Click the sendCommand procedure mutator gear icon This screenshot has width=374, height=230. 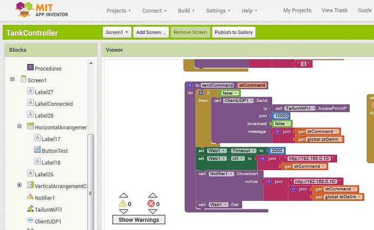pyautogui.click(x=190, y=85)
